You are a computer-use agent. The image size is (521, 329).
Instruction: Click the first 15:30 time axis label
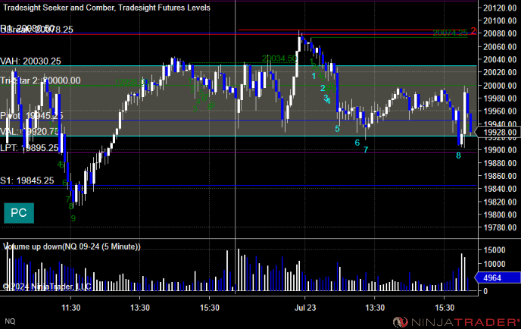pos(210,308)
